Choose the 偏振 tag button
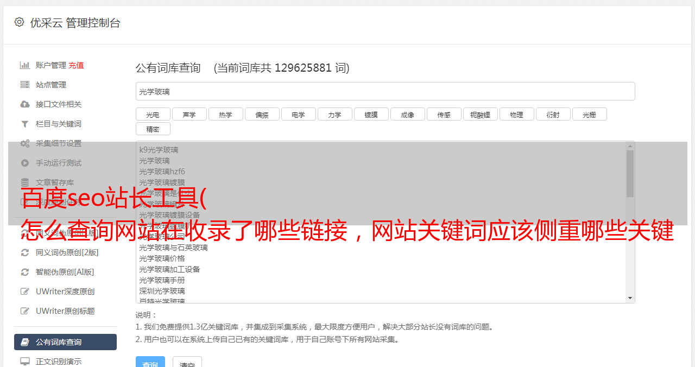This screenshot has height=367, width=695. click(x=262, y=114)
